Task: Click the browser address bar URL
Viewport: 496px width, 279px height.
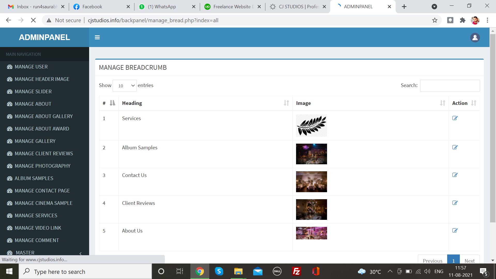Action: point(153,20)
